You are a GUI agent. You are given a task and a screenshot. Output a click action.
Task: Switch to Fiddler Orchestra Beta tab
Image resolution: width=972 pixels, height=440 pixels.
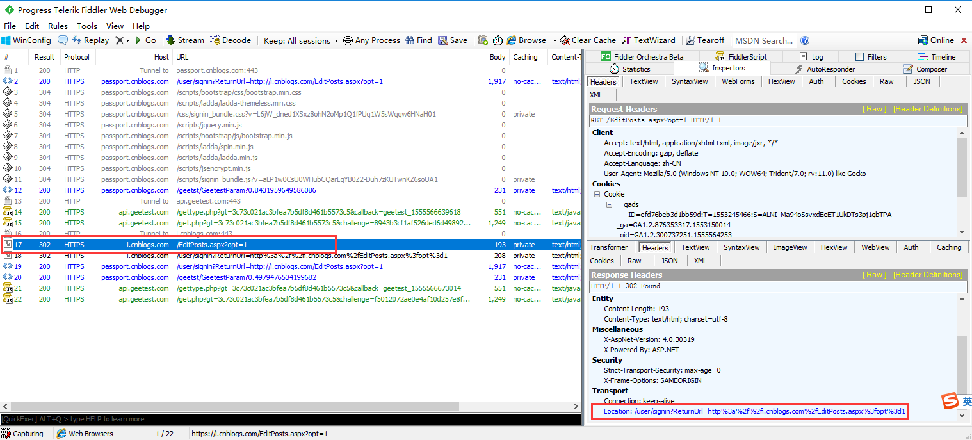pos(642,56)
